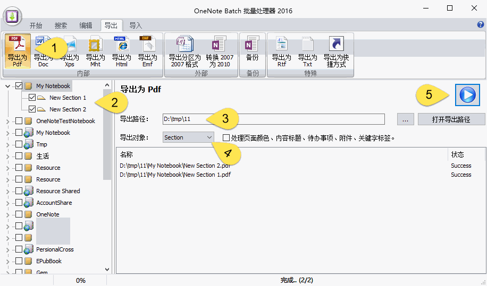Collapse the top My Notebook tree node
This screenshot has height=286, width=487.
[8, 86]
